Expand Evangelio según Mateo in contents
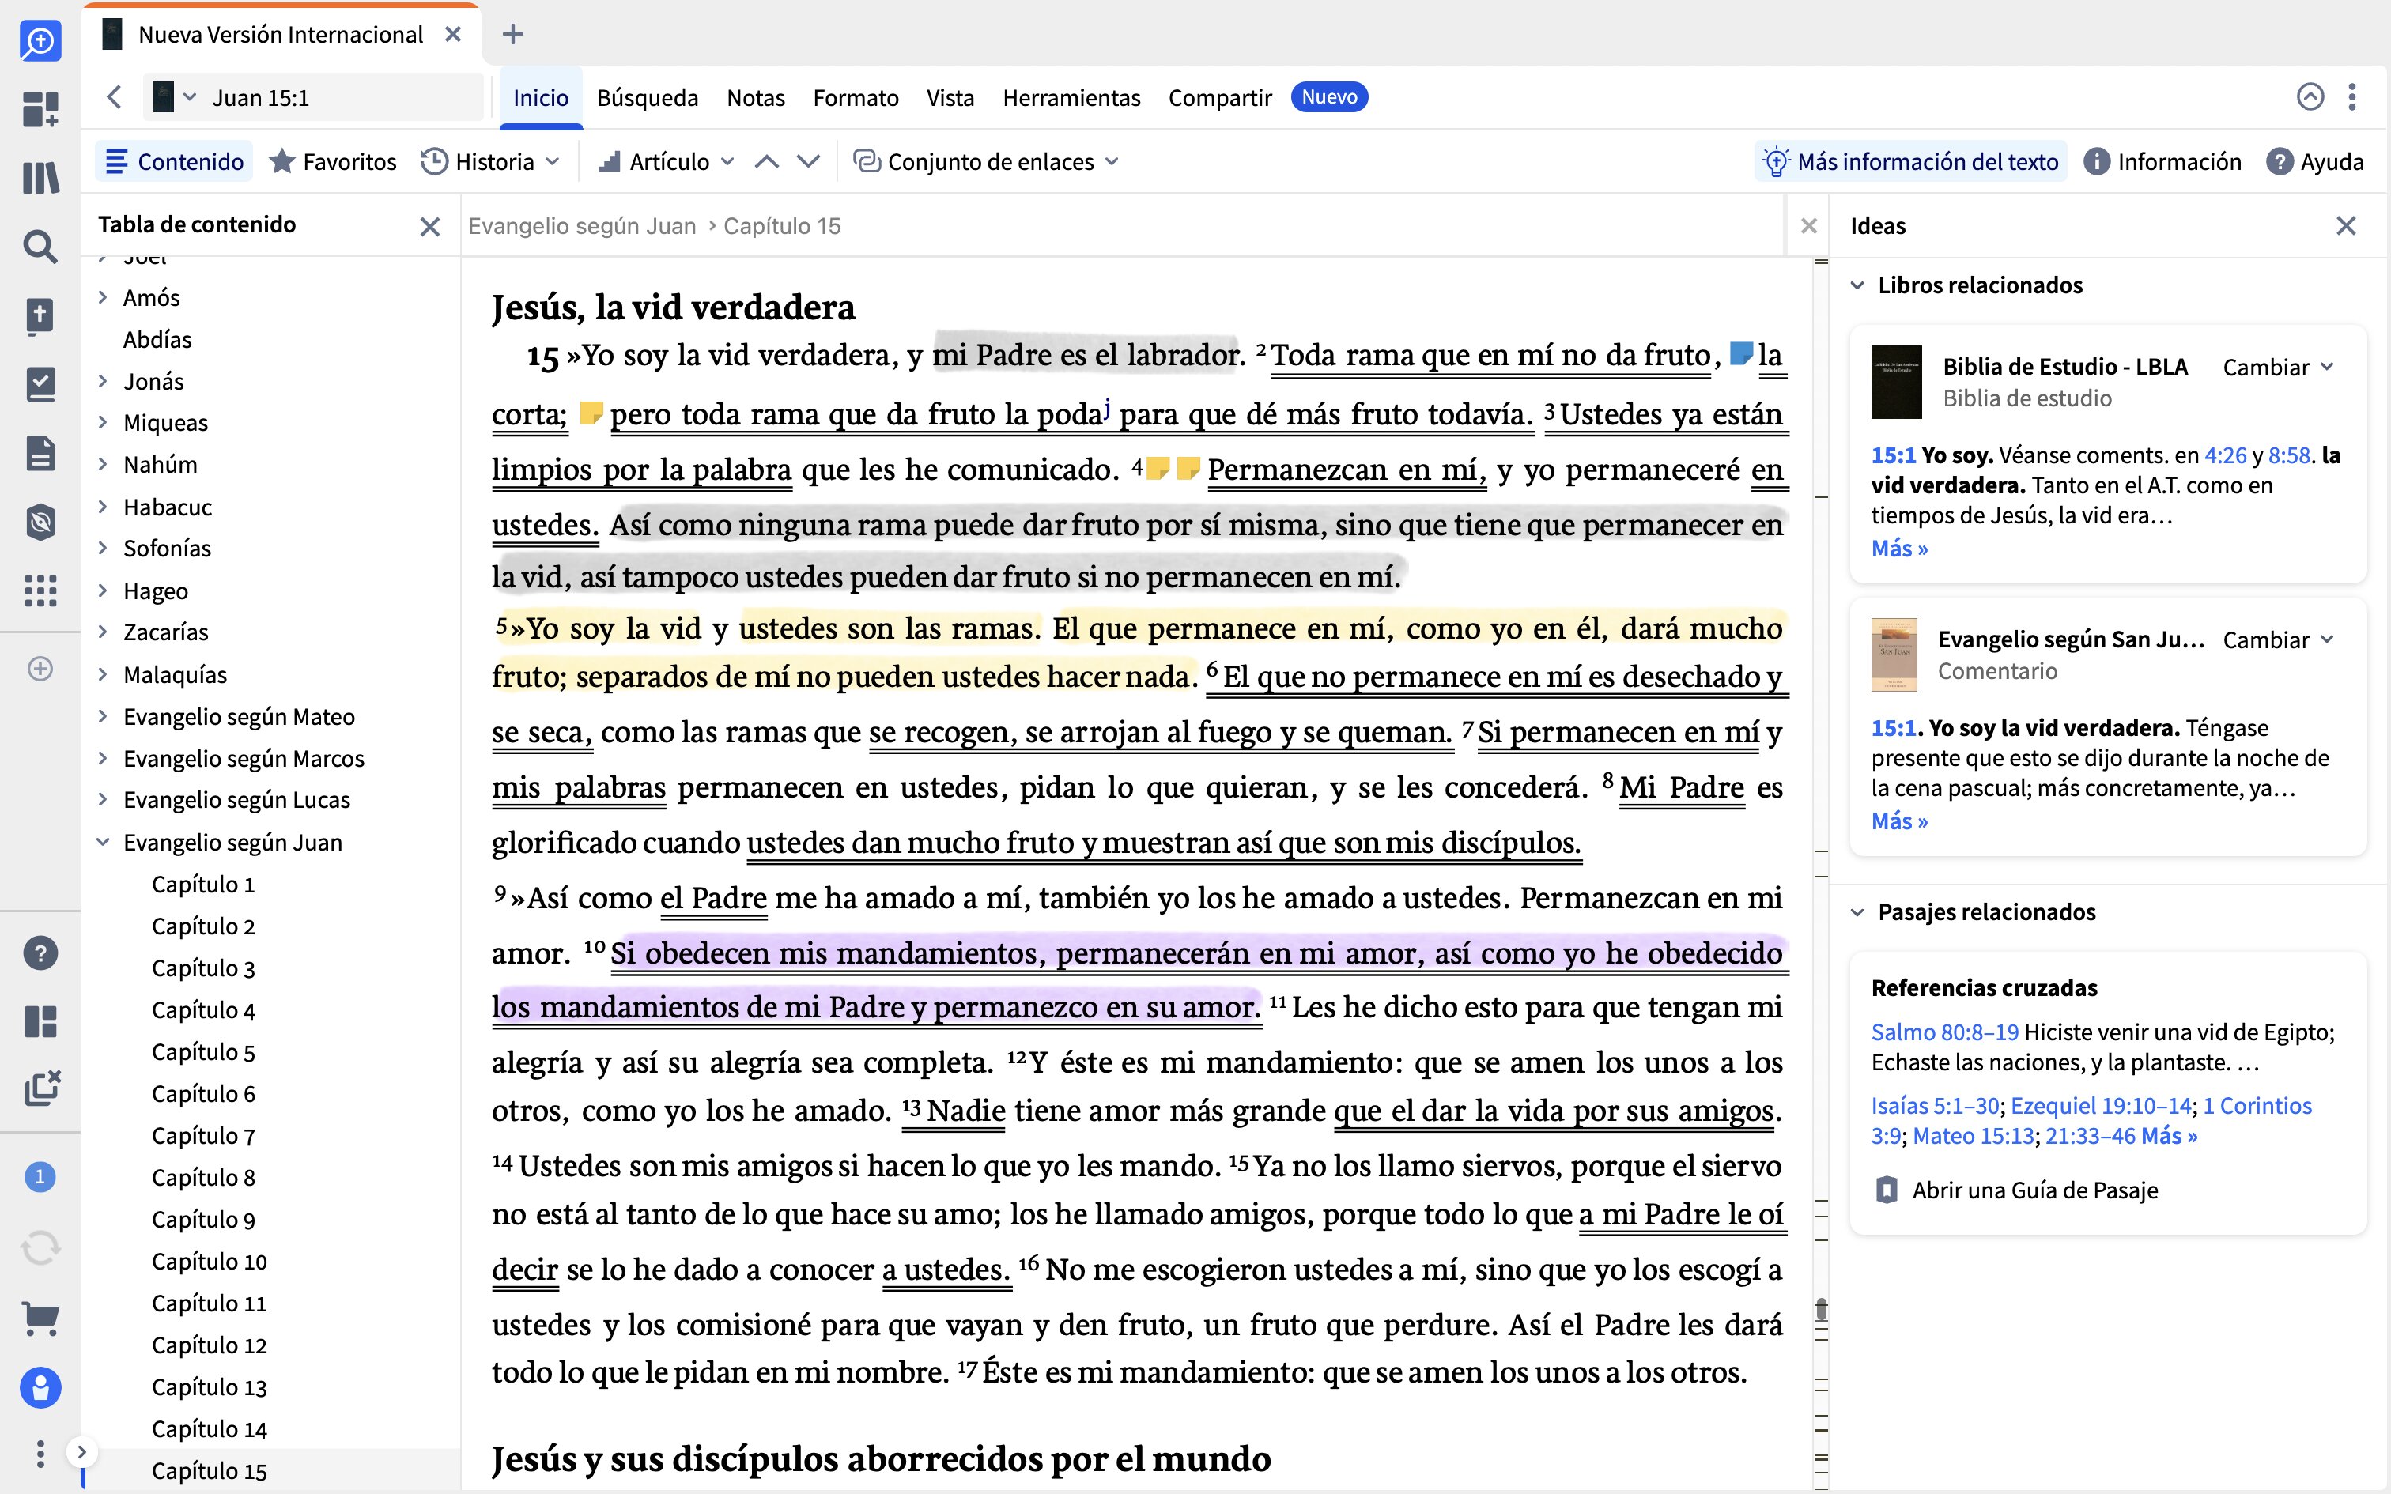 [x=103, y=716]
